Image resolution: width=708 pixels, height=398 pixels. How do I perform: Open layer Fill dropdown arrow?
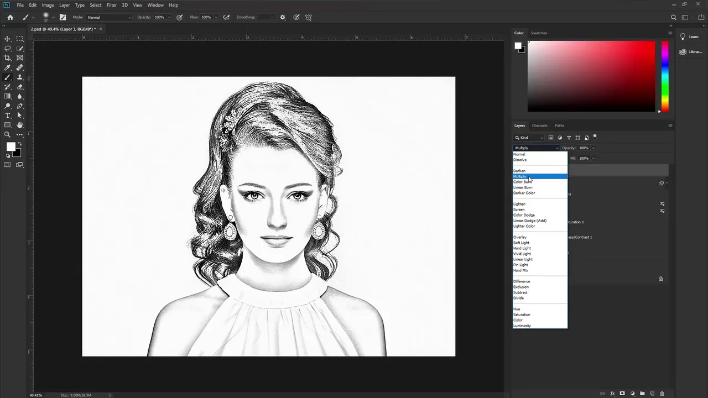click(593, 158)
